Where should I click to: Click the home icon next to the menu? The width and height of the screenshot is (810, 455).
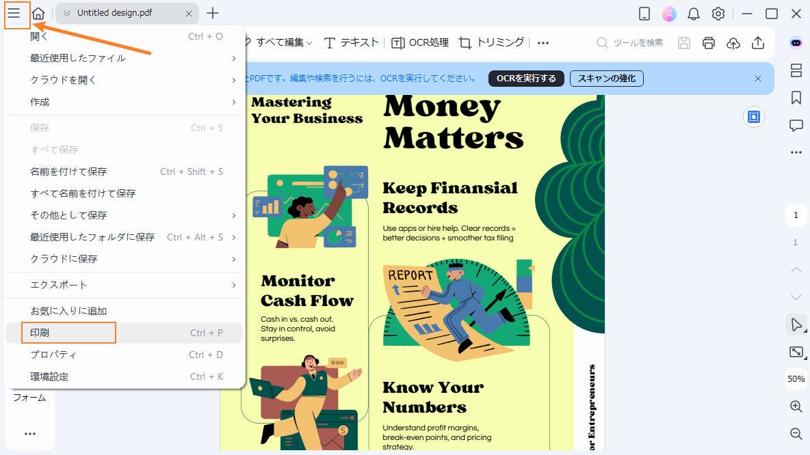[38, 13]
